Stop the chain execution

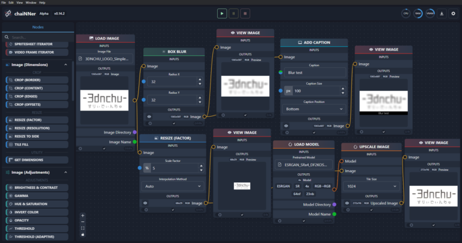(245, 14)
